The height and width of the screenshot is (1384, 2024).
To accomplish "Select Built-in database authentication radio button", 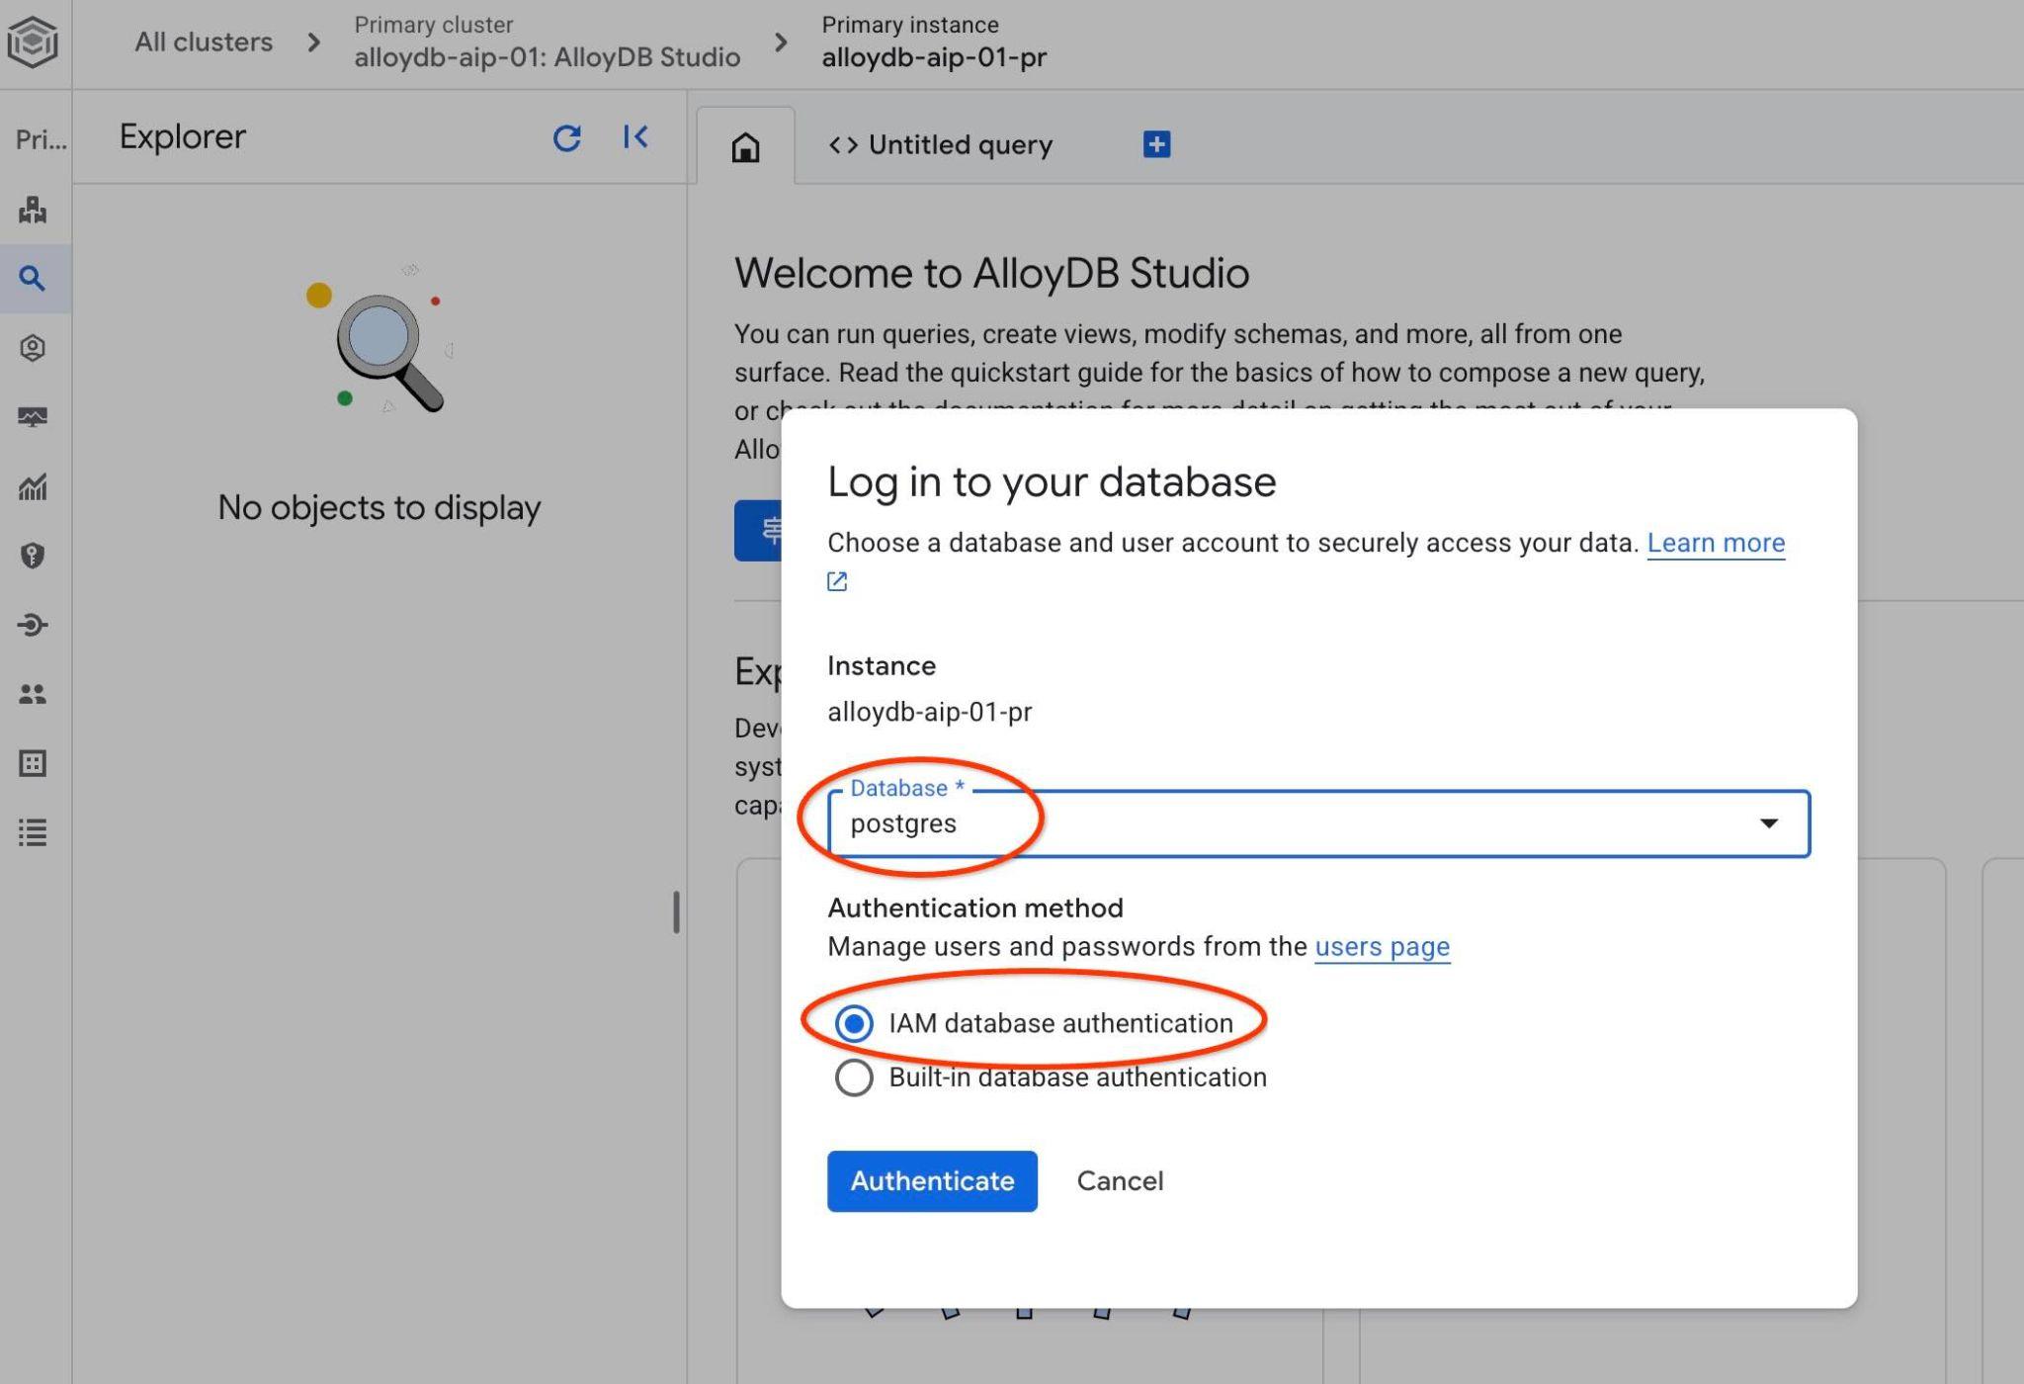I will coord(854,1078).
